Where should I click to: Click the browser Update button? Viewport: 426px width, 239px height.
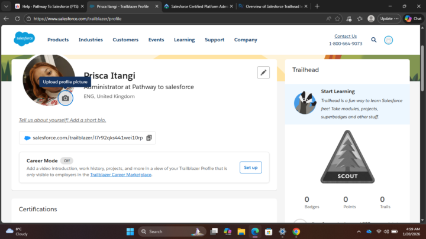389,18
